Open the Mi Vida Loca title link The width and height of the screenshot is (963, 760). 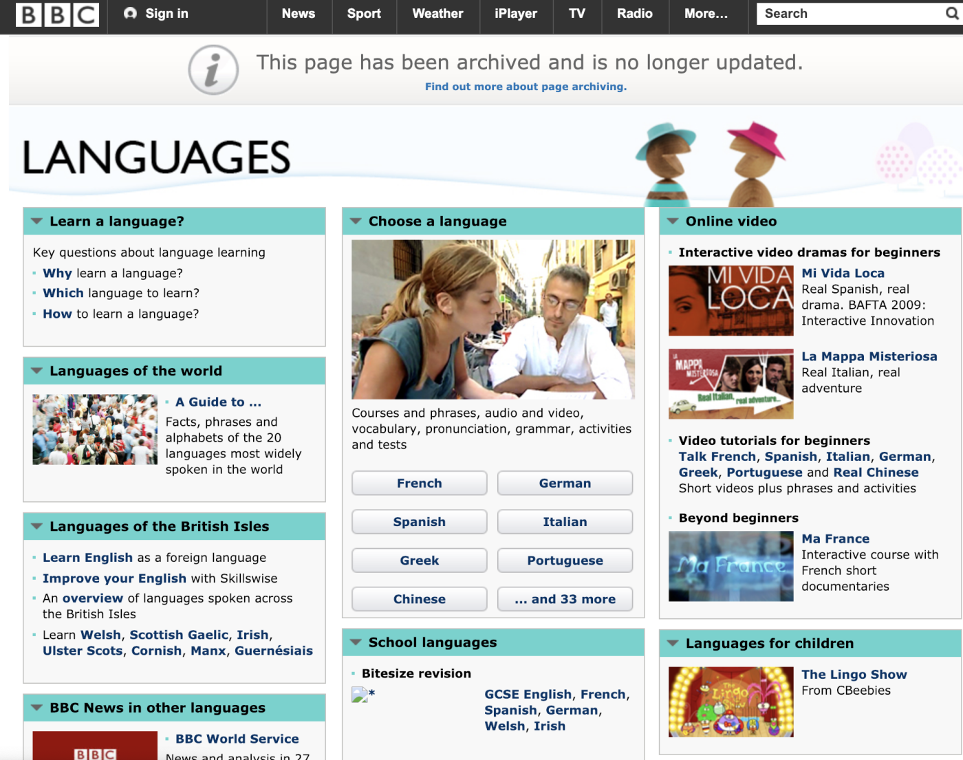click(843, 273)
